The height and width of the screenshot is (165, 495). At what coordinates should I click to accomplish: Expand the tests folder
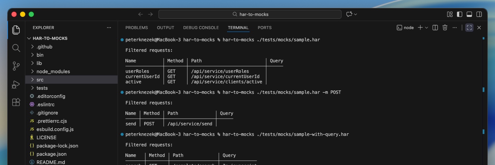[x=42, y=88]
